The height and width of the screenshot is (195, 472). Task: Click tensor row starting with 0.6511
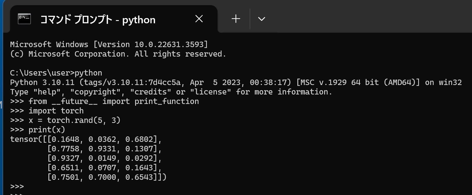tap(104, 168)
